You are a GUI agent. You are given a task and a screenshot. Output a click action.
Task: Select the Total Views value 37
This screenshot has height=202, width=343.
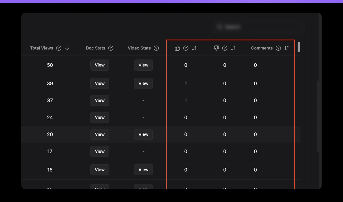point(50,100)
